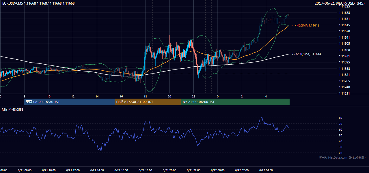Click price axis value 1.11688
369x173 pixels.
point(344,13)
